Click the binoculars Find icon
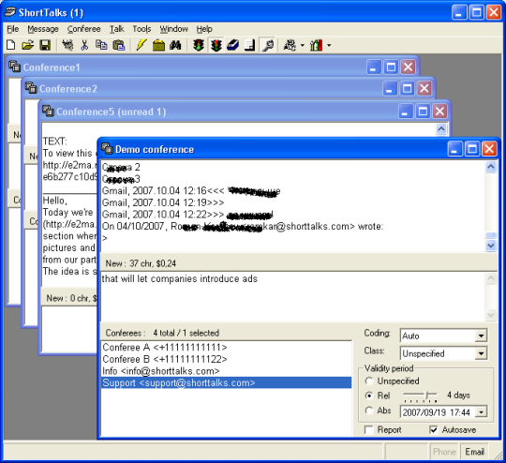 pyautogui.click(x=175, y=45)
